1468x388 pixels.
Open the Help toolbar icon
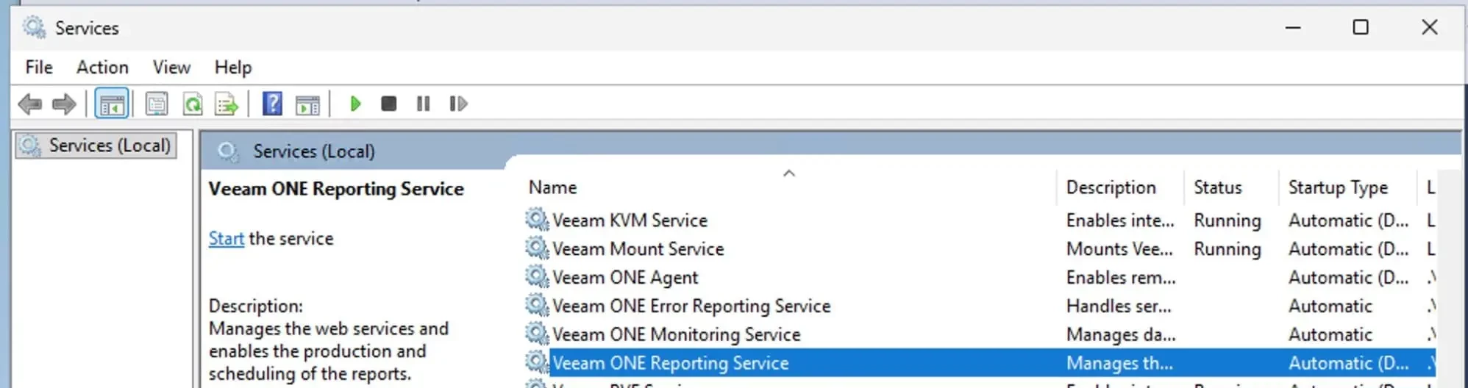pyautogui.click(x=272, y=104)
